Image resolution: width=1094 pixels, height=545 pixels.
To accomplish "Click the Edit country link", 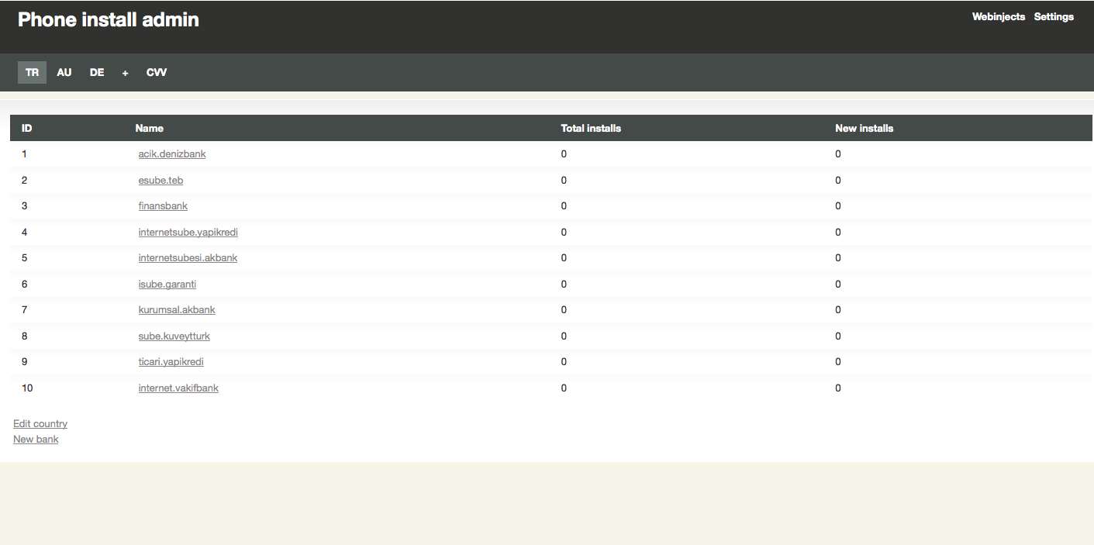I will coord(40,424).
